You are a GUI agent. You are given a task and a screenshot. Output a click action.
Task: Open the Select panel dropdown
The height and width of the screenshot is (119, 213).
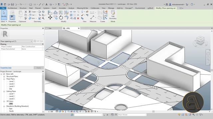click(x=4, y=21)
